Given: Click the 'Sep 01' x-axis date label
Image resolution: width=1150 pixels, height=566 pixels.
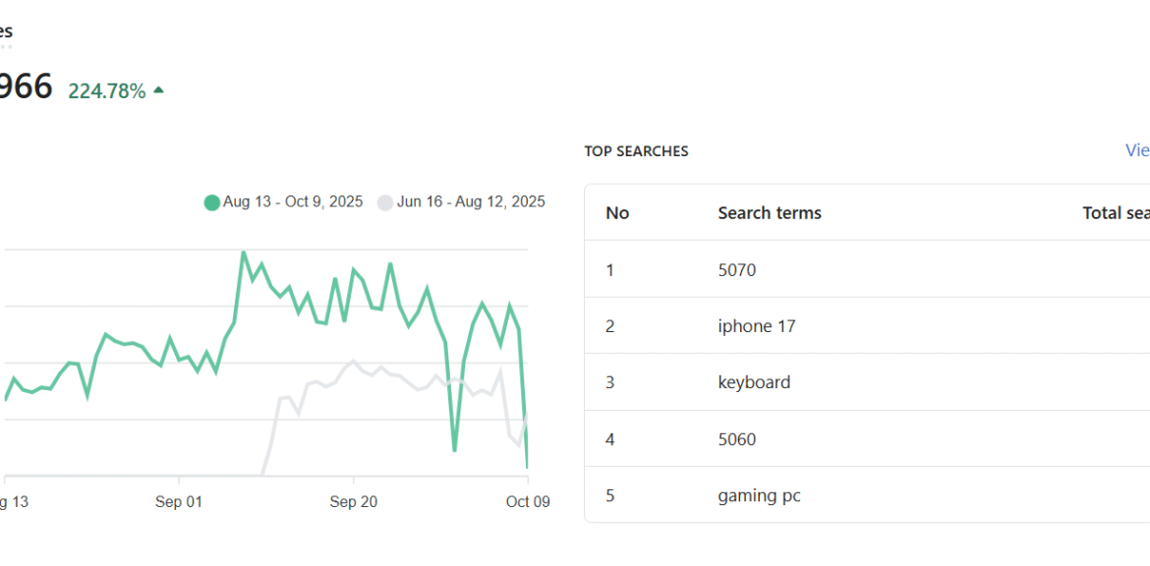Looking at the screenshot, I should (178, 502).
